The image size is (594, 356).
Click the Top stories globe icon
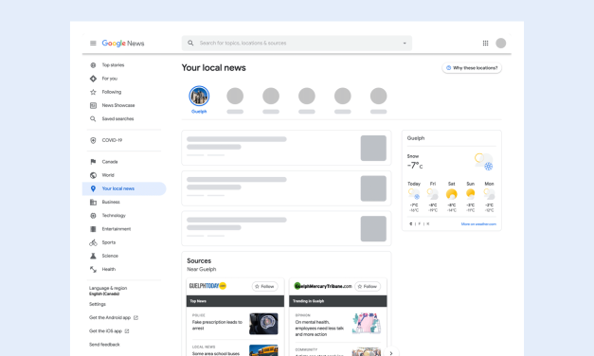[x=93, y=65]
